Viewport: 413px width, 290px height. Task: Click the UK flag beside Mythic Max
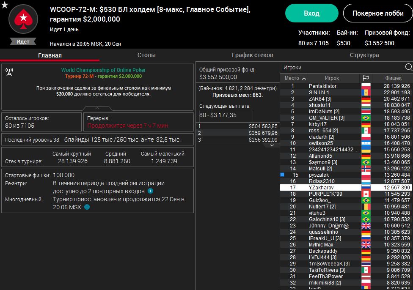click(366, 244)
